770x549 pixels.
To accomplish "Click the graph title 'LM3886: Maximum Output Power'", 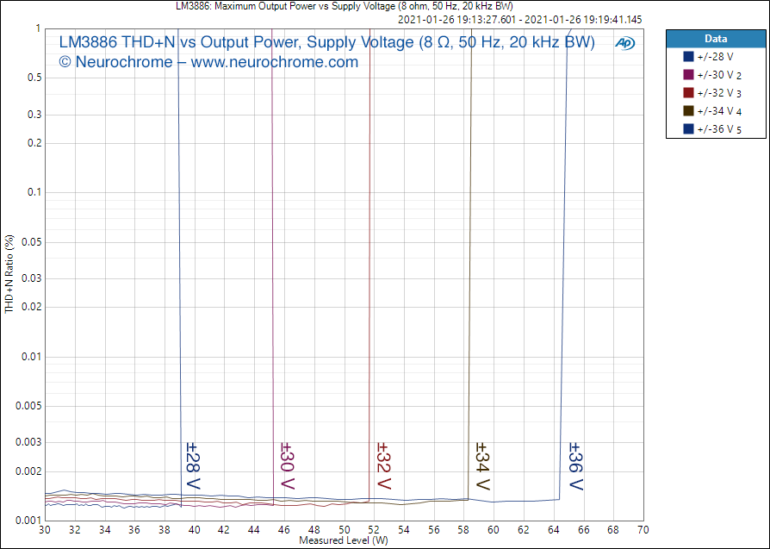I will click(x=345, y=6).
